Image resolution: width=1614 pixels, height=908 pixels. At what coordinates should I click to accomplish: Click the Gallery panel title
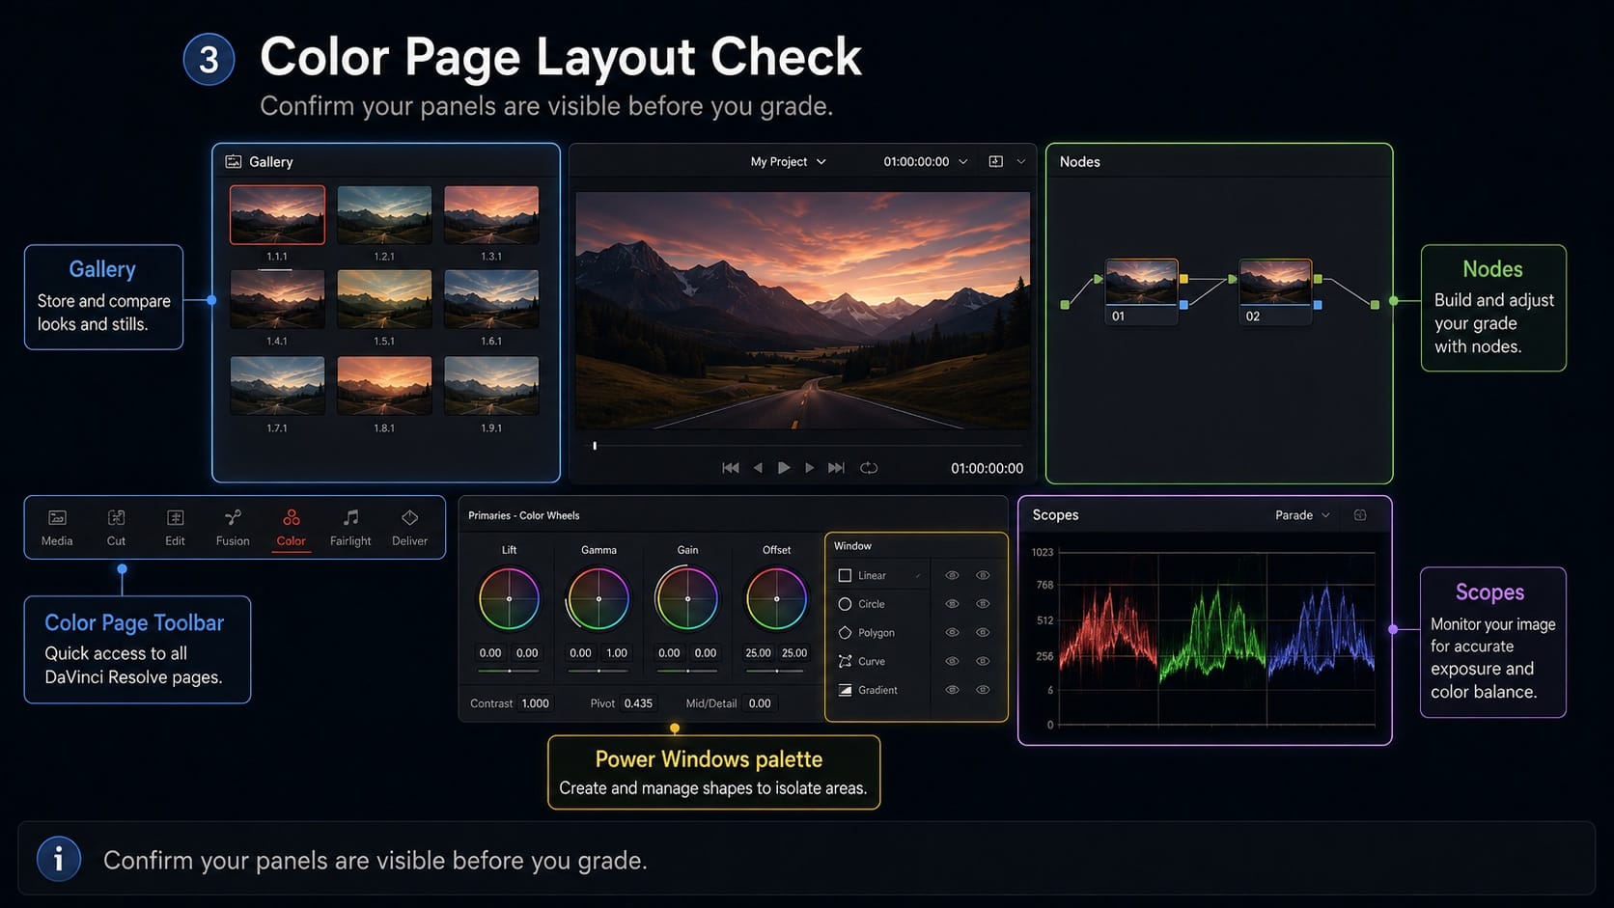(x=270, y=162)
